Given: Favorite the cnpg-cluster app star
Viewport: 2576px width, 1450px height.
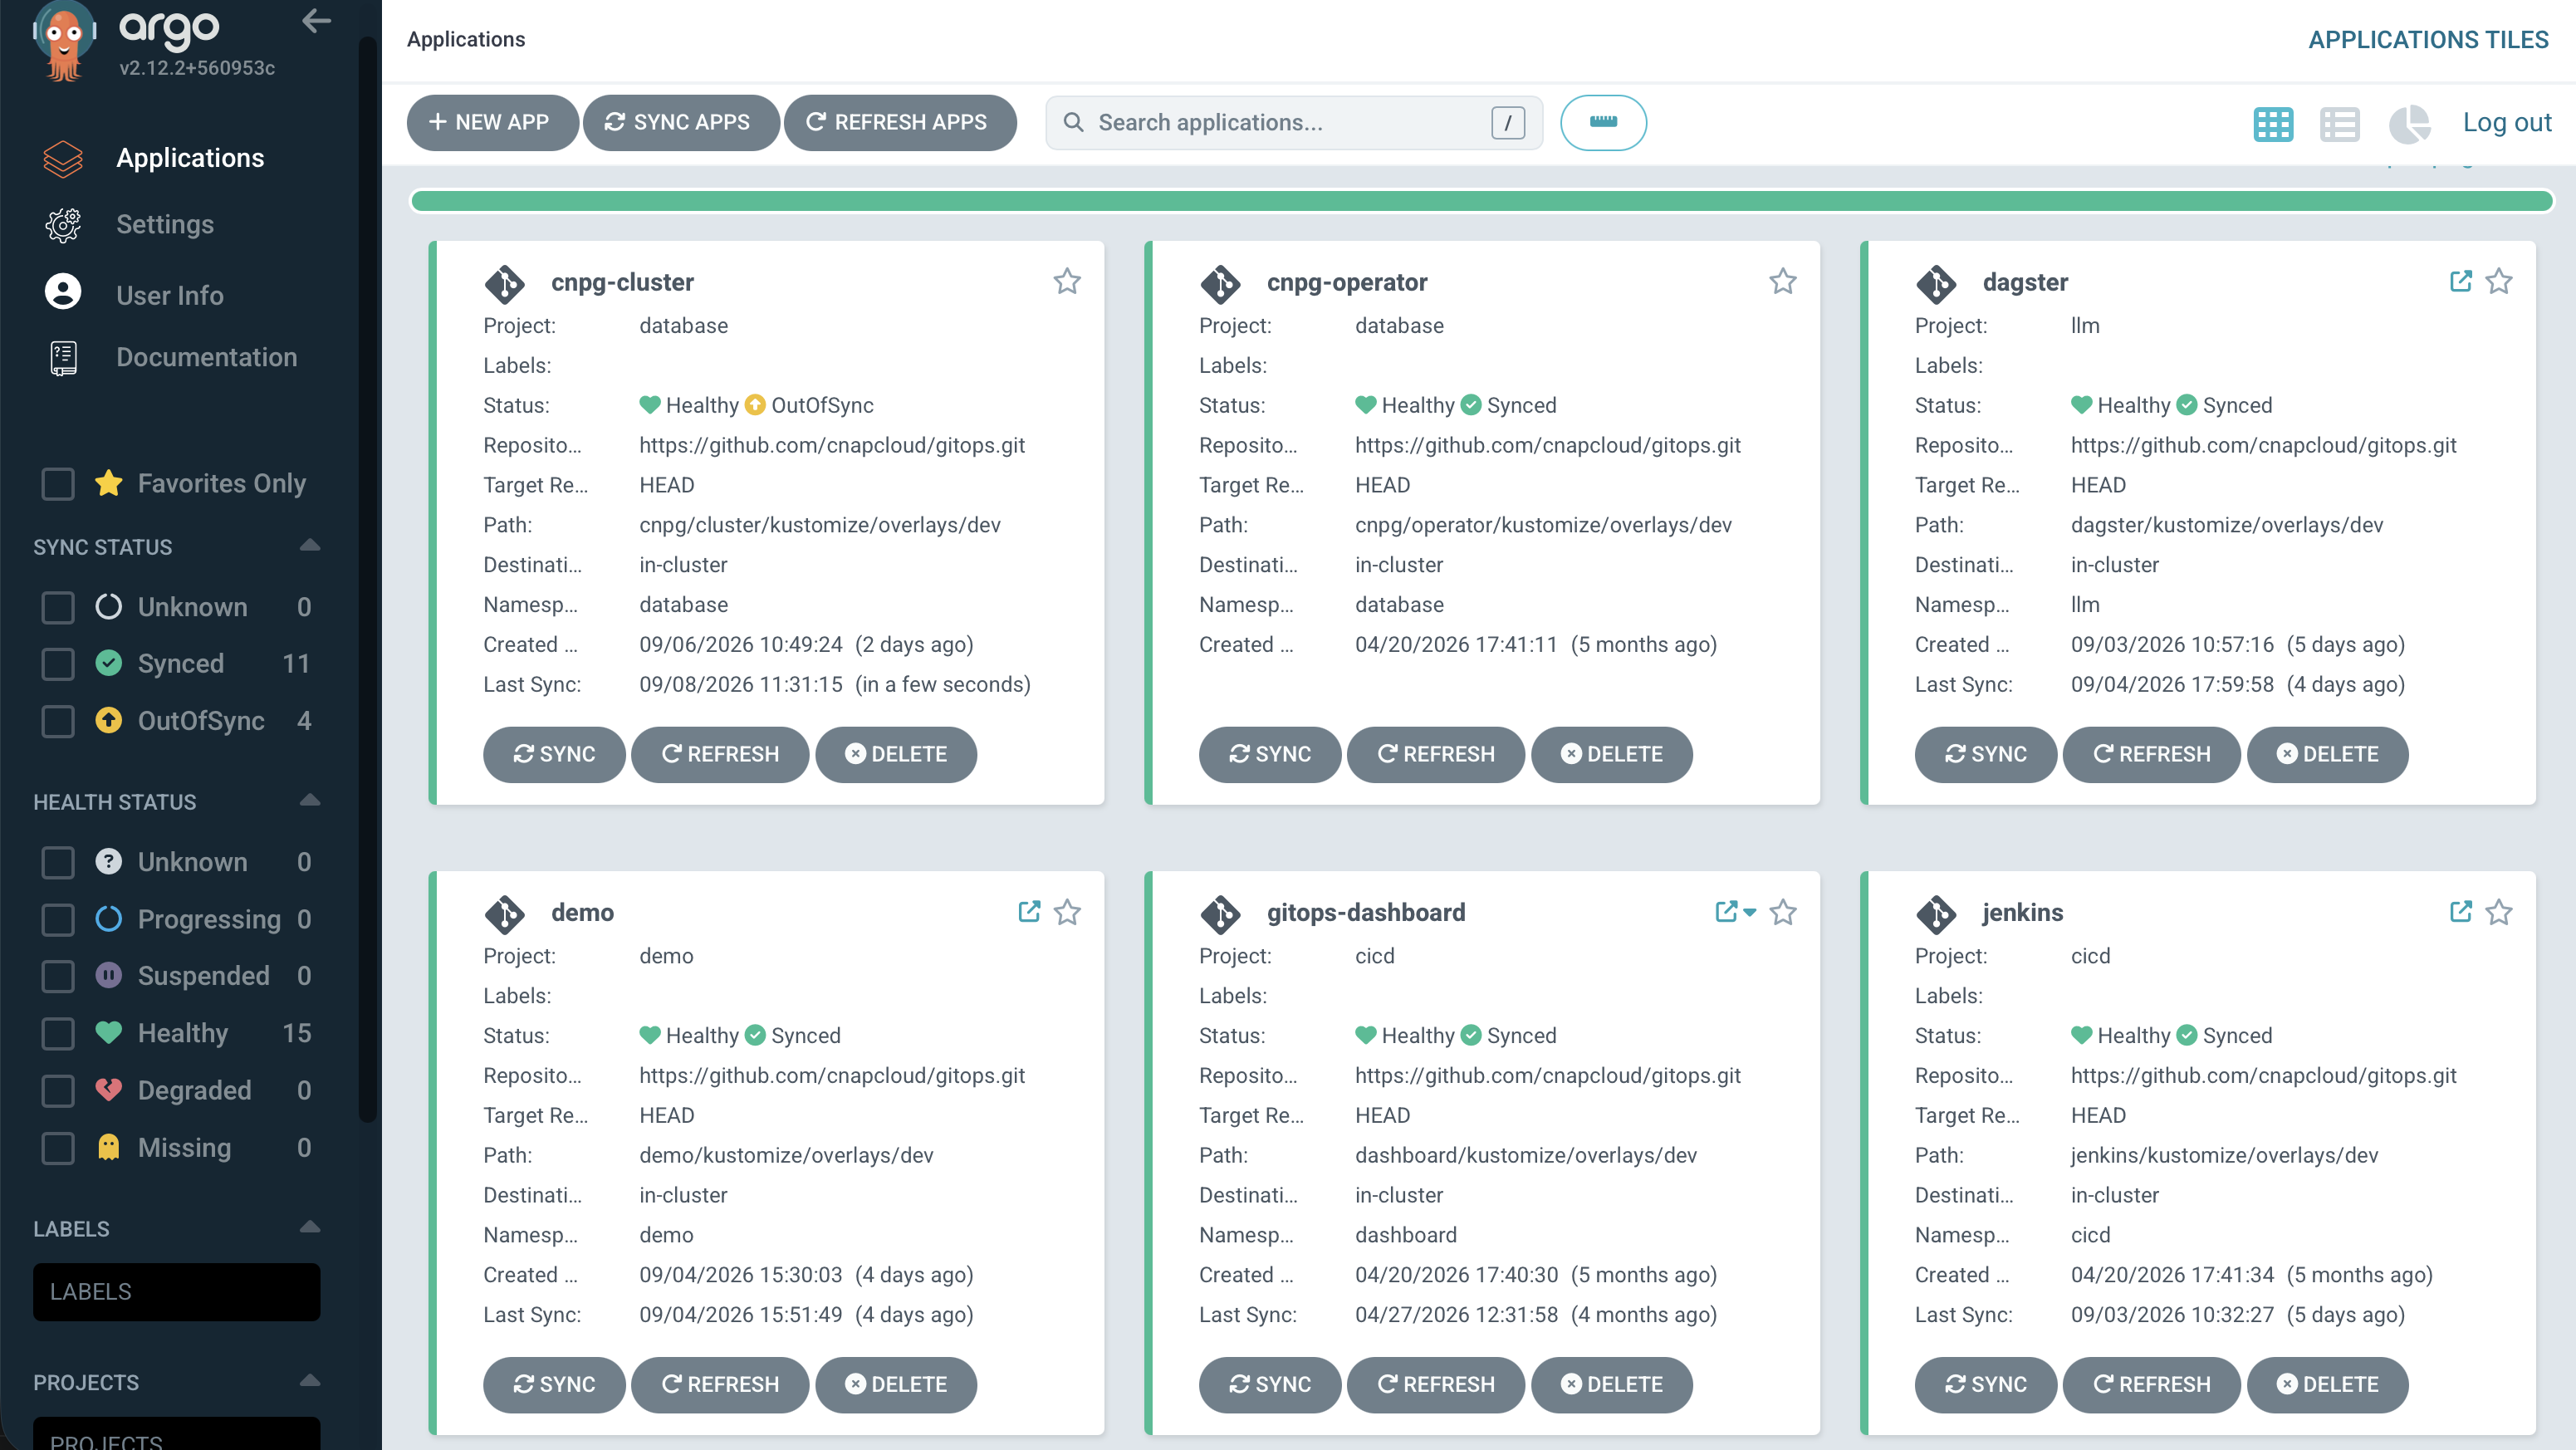Looking at the screenshot, I should point(1067,281).
